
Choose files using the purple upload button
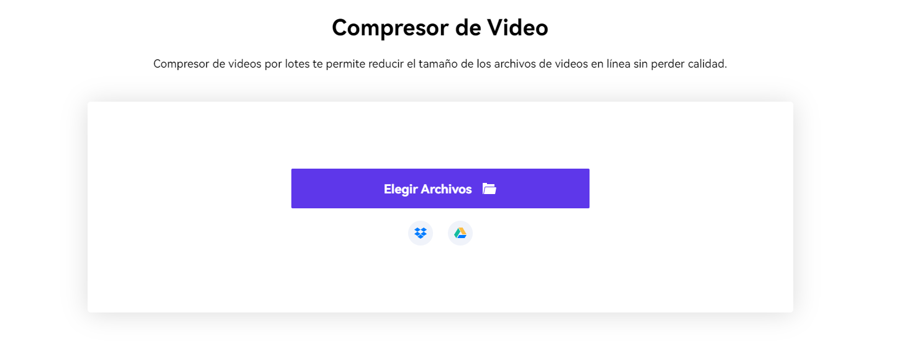440,188
